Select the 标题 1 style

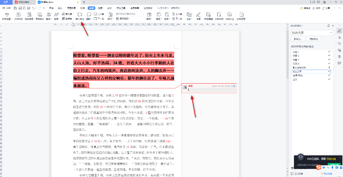click(311, 52)
